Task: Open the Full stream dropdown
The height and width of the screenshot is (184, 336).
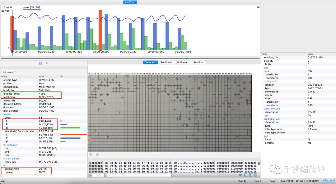Action: (x=9, y=72)
